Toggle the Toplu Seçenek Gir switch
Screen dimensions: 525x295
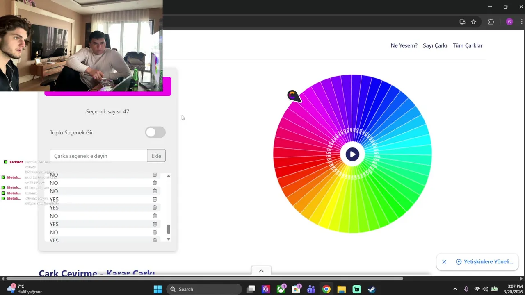[155, 132]
